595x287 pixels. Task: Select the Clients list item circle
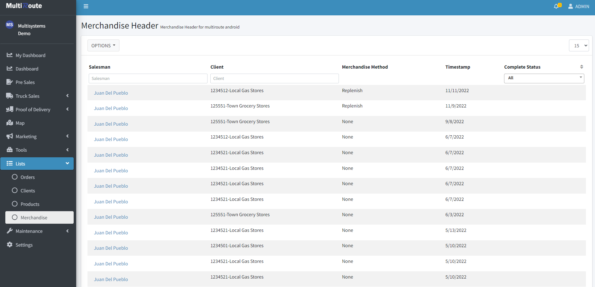coord(15,190)
